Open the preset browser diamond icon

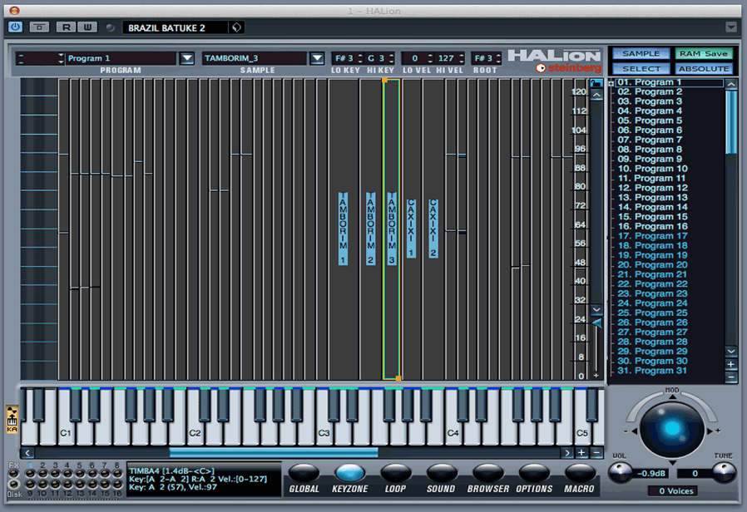click(x=237, y=27)
